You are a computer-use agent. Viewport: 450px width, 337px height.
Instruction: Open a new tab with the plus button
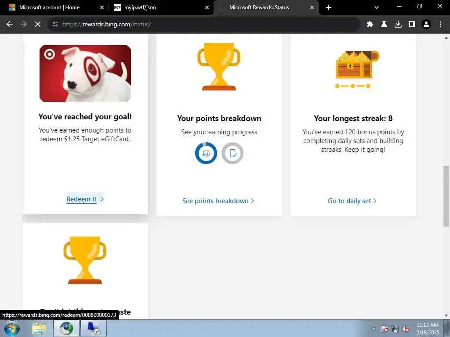click(329, 7)
